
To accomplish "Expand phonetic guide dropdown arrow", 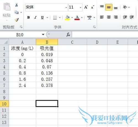I will point(94,17).
